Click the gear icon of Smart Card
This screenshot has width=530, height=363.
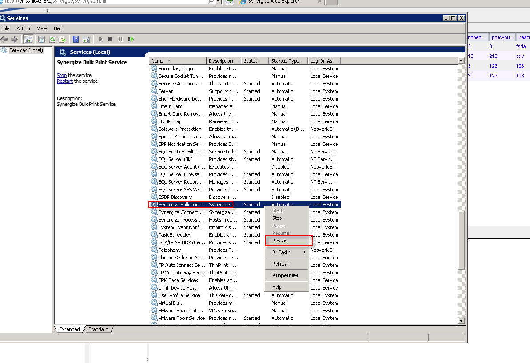coord(154,106)
